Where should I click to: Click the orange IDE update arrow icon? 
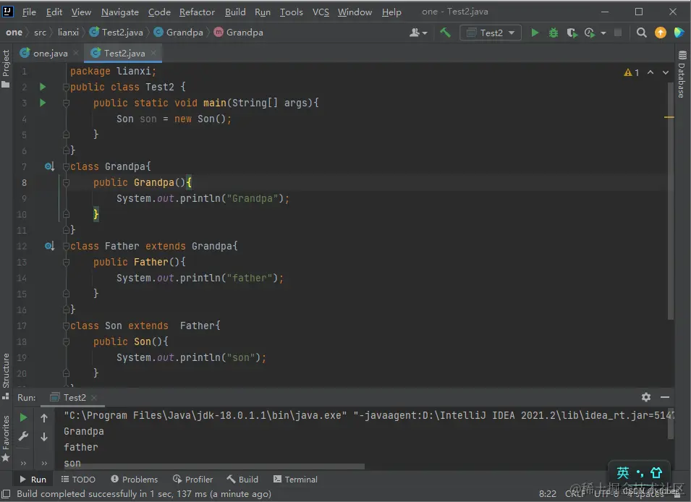tap(660, 33)
